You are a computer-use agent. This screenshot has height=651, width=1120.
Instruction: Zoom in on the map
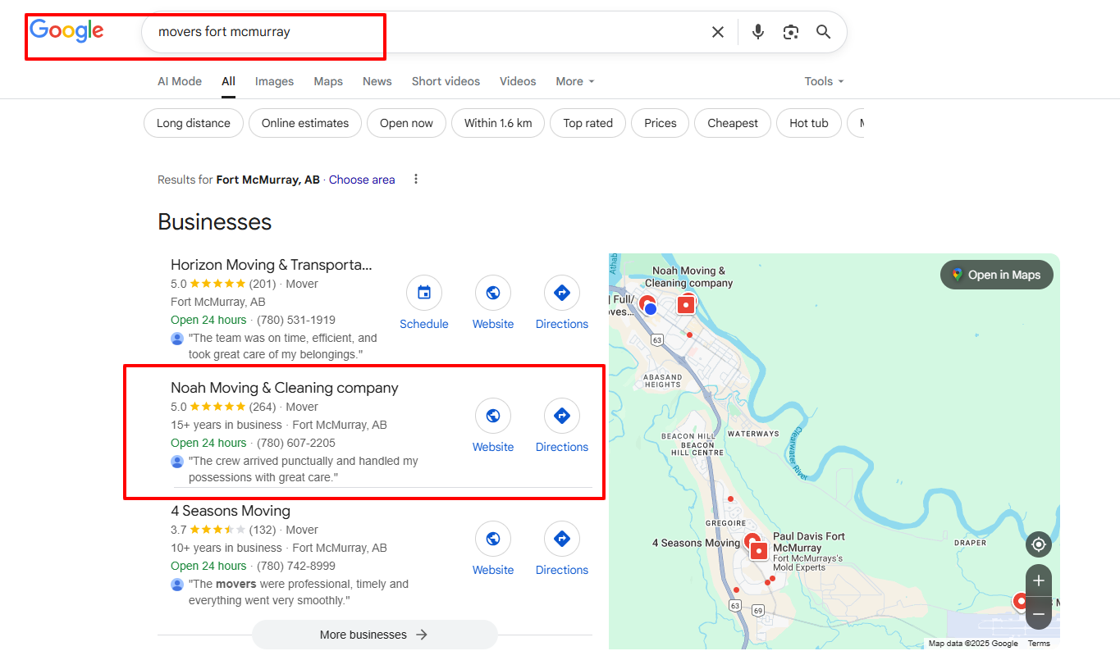[x=1039, y=580]
